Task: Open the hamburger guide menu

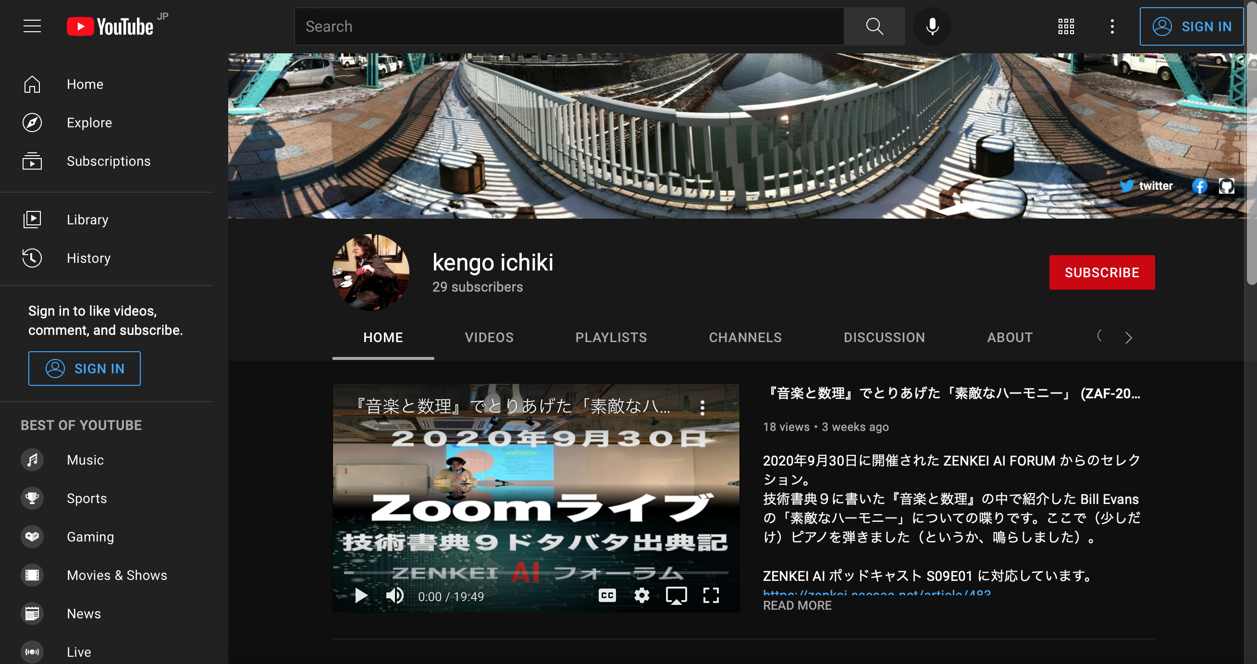Action: click(32, 26)
